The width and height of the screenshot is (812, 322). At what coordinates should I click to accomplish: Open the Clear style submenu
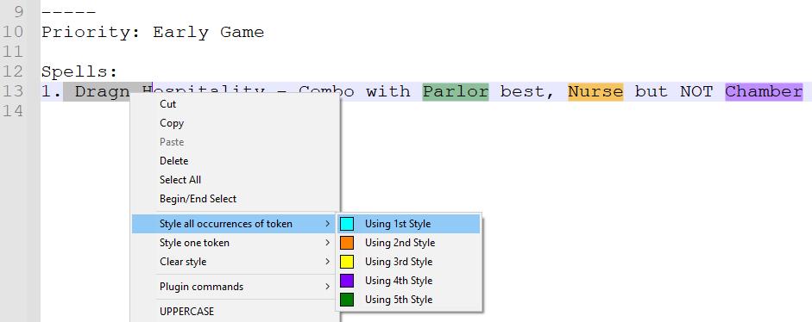point(235,262)
